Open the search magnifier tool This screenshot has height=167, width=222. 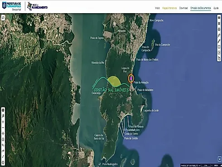click(3, 18)
